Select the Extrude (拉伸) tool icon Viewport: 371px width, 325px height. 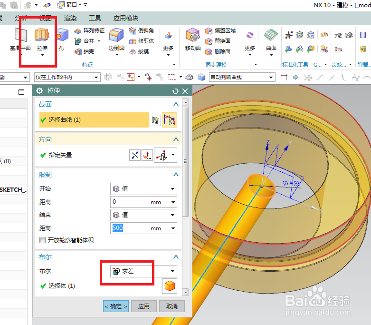42,36
